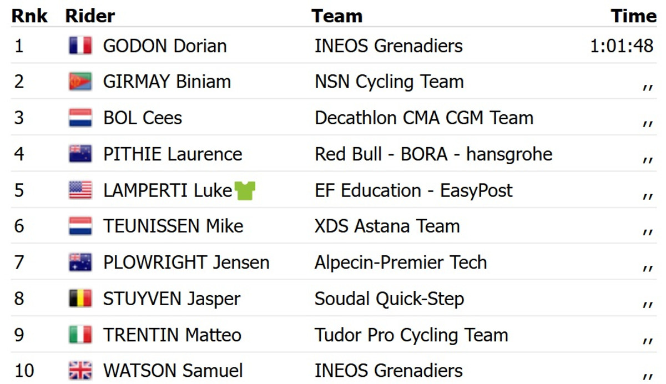This screenshot has height=384, width=666.
Task: Open rider profile for GODON Dorian
Action: click(165, 46)
